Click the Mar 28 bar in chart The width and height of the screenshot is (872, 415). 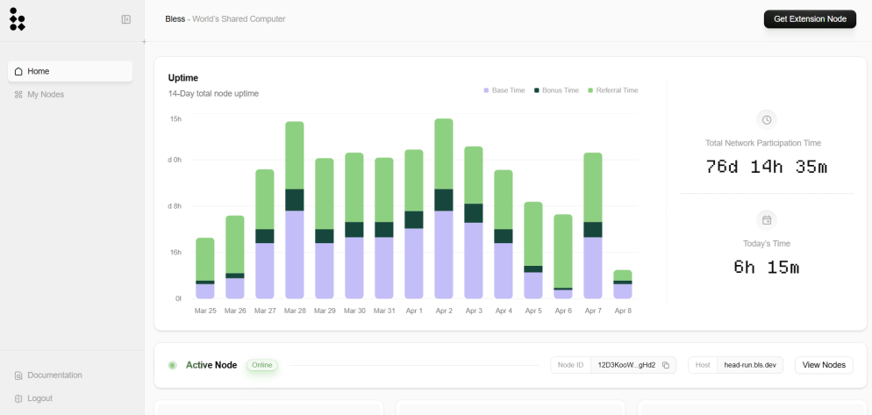coord(295,211)
